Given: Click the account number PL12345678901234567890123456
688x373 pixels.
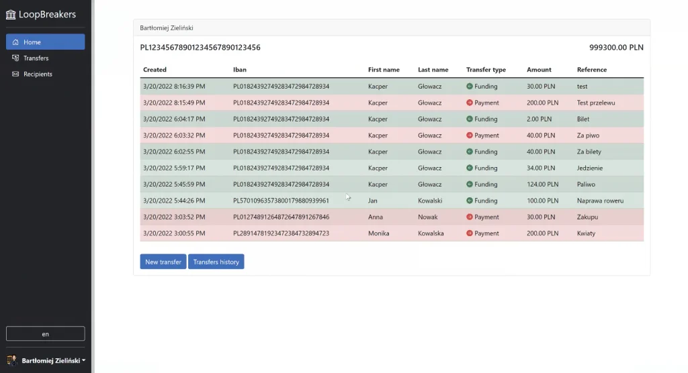Looking at the screenshot, I should [200, 48].
